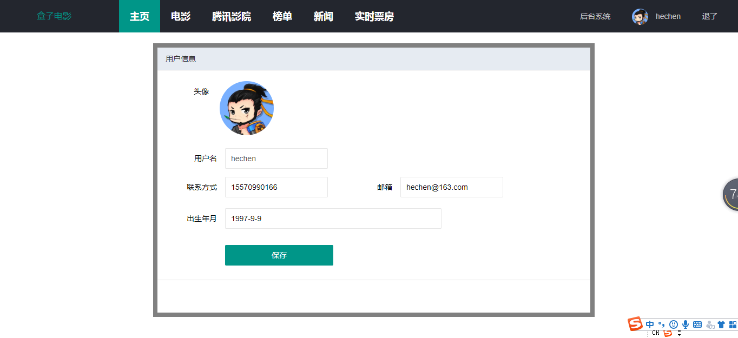
Task: Click the large profile avatar image
Action: pos(247,108)
